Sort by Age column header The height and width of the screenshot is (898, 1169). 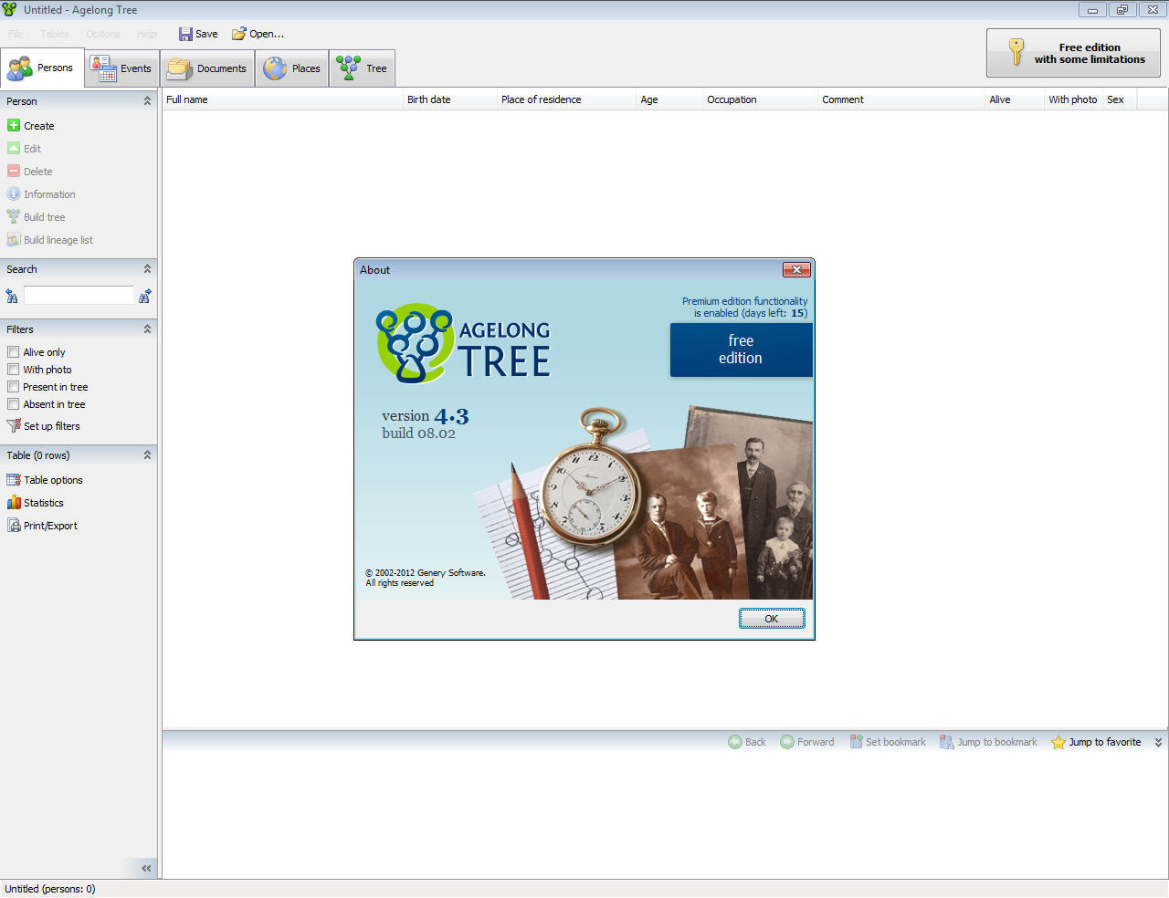[x=669, y=99]
